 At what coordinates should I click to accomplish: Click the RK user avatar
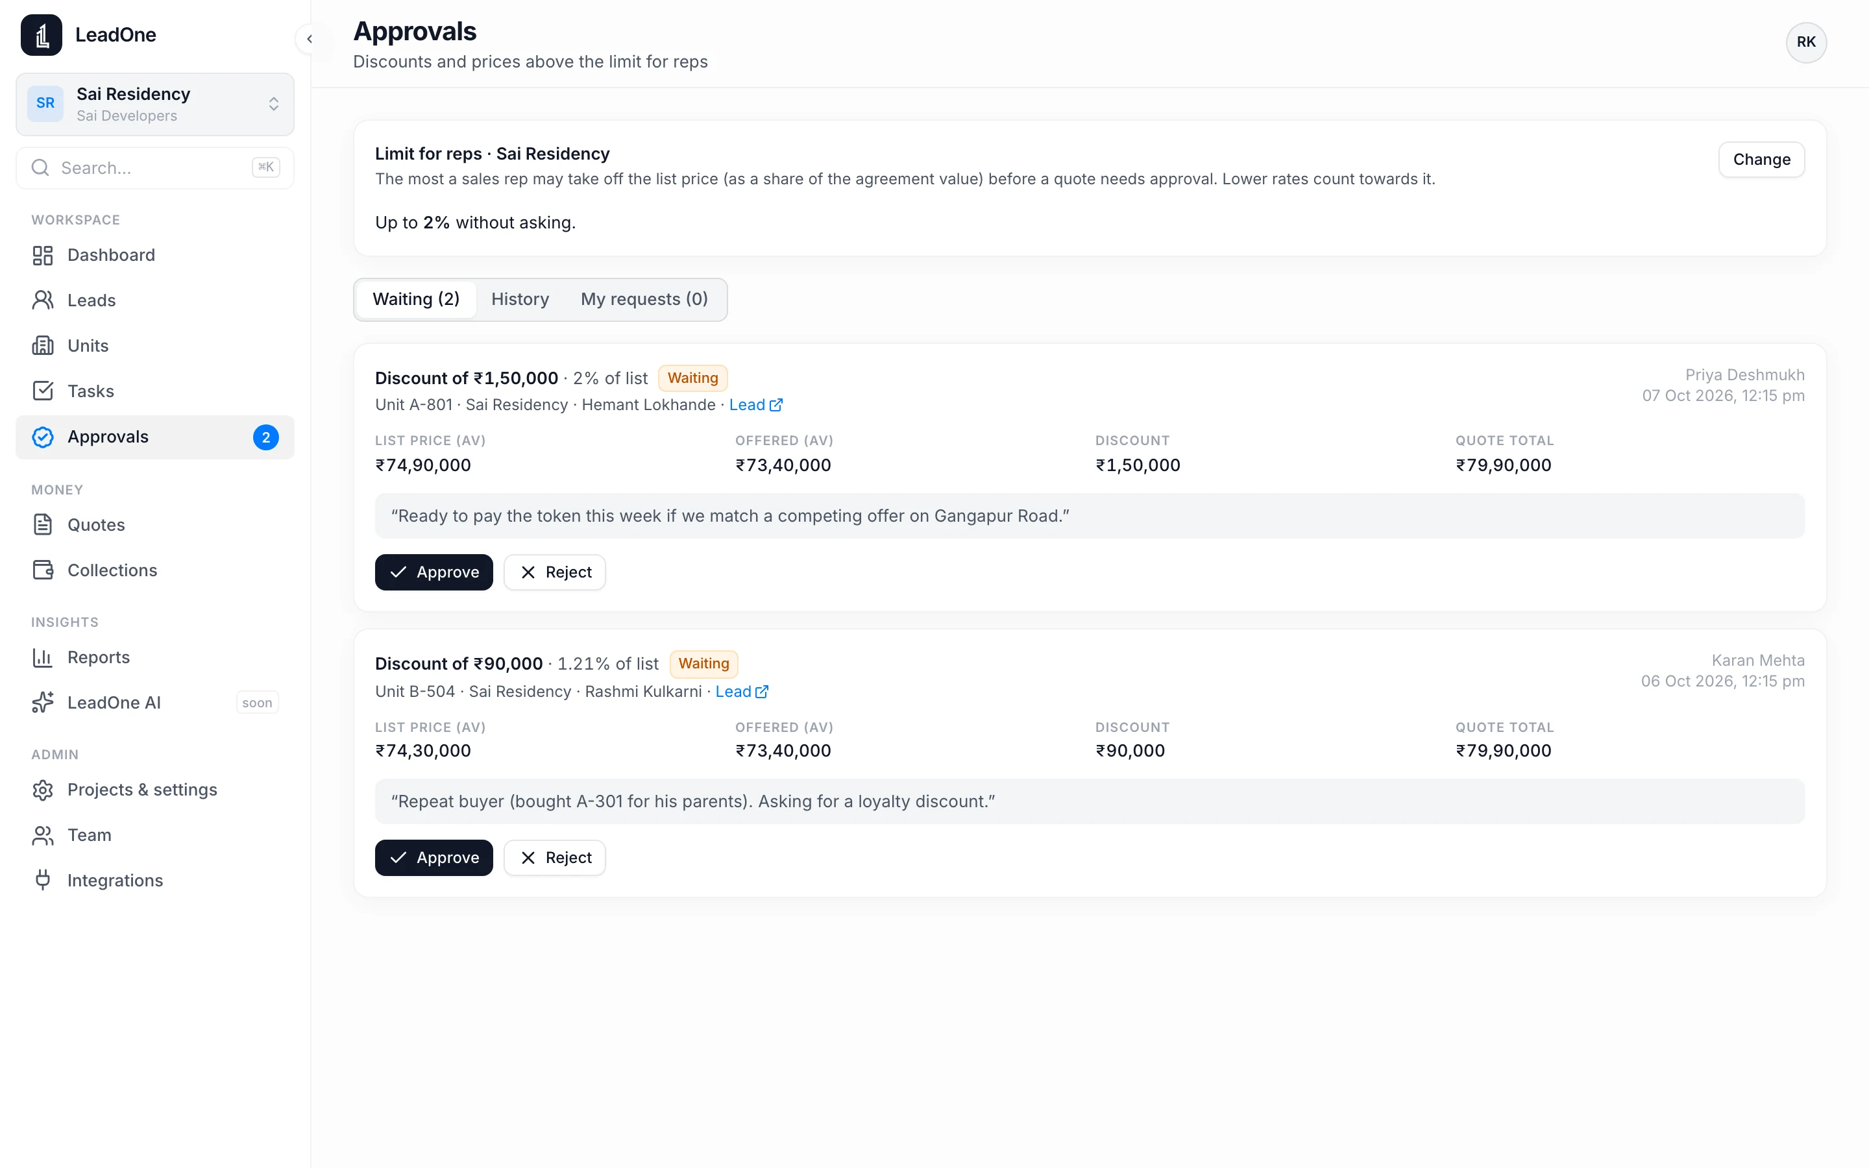coord(1805,42)
